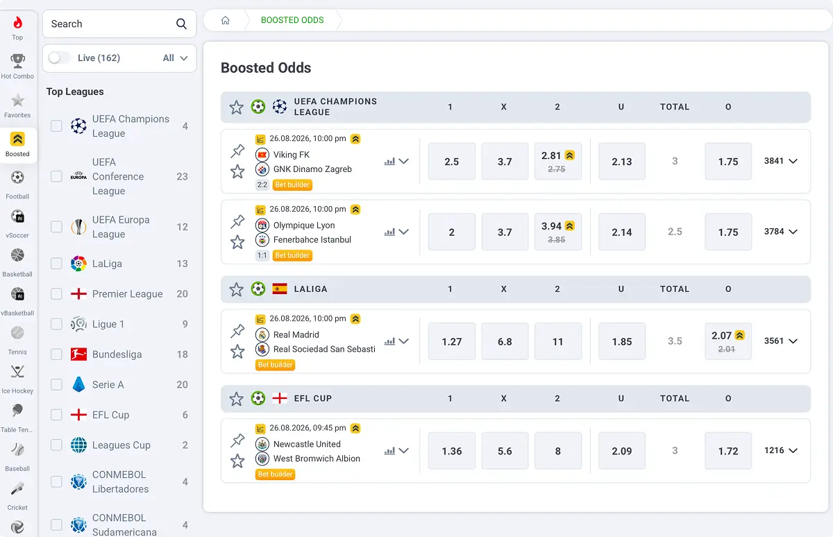
Task: Favorite the UEFA Champions League header star
Action: point(237,107)
